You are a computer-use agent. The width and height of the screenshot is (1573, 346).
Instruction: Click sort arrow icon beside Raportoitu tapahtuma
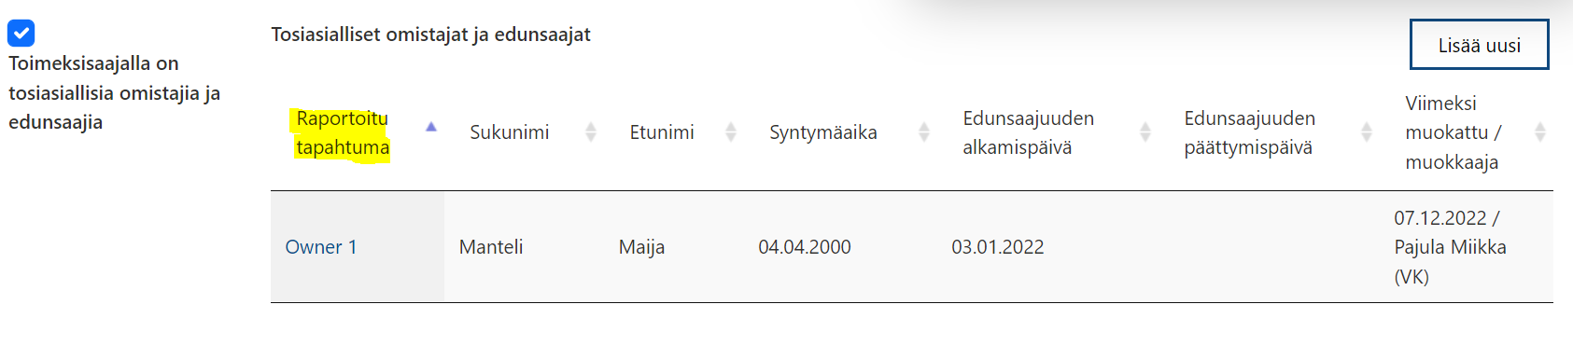(x=431, y=127)
